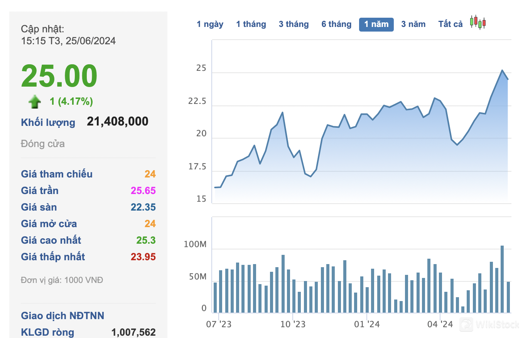Click the 'Giá trần' ceiling price value 25.65

tap(143, 191)
